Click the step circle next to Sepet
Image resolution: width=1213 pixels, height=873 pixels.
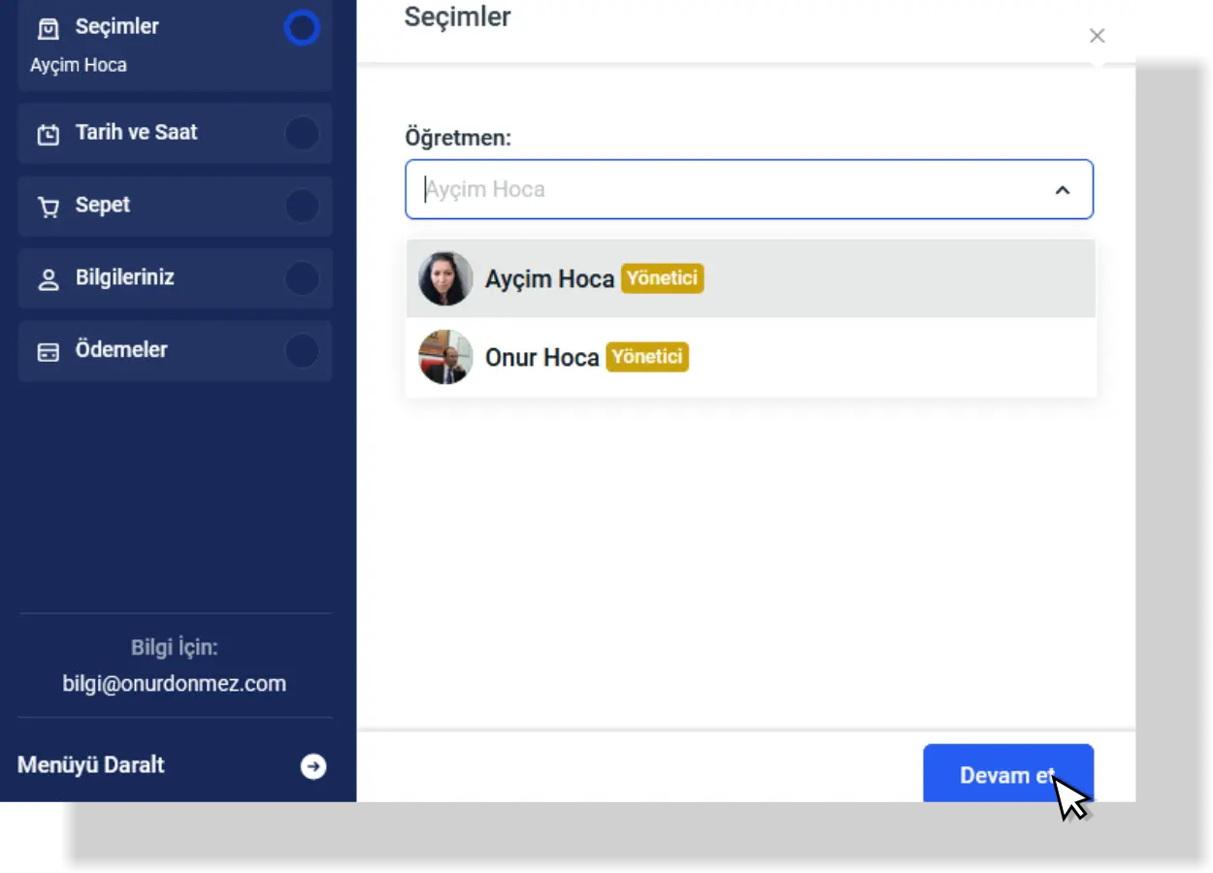tap(302, 206)
